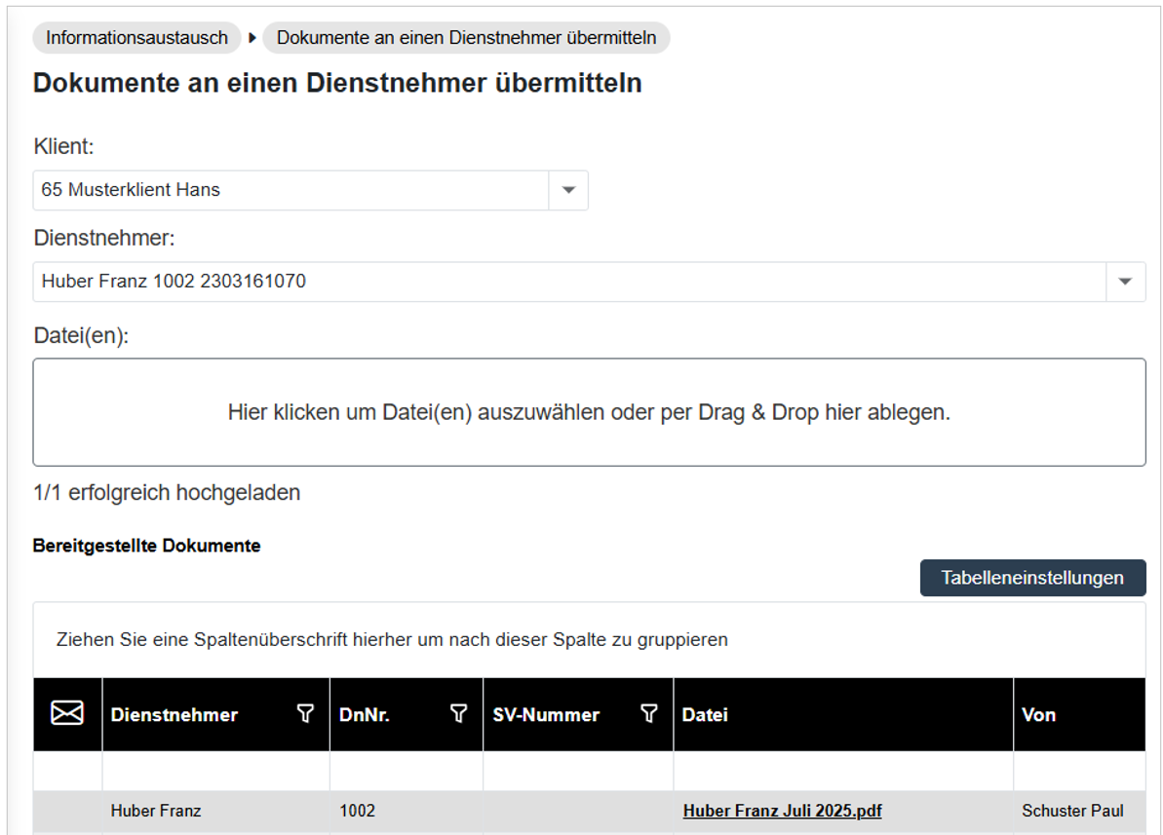This screenshot has height=835, width=1163.
Task: Click the envelope icon in table header
Action: [67, 714]
